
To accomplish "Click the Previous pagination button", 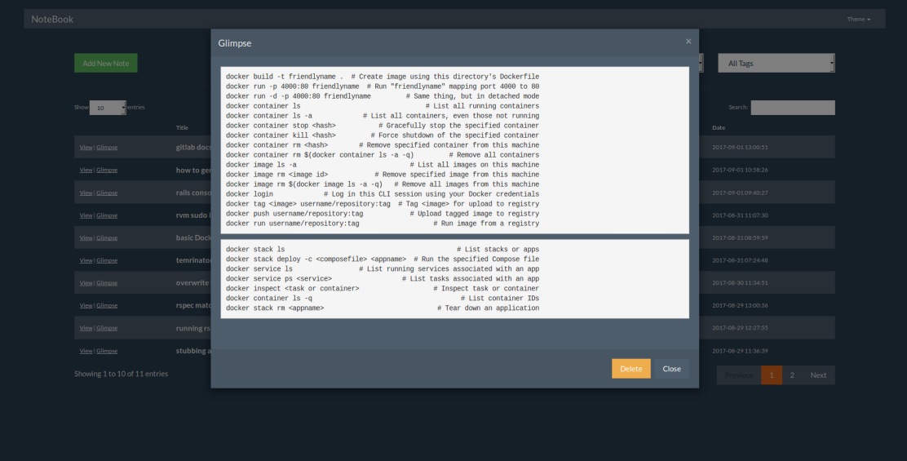I will (739, 375).
